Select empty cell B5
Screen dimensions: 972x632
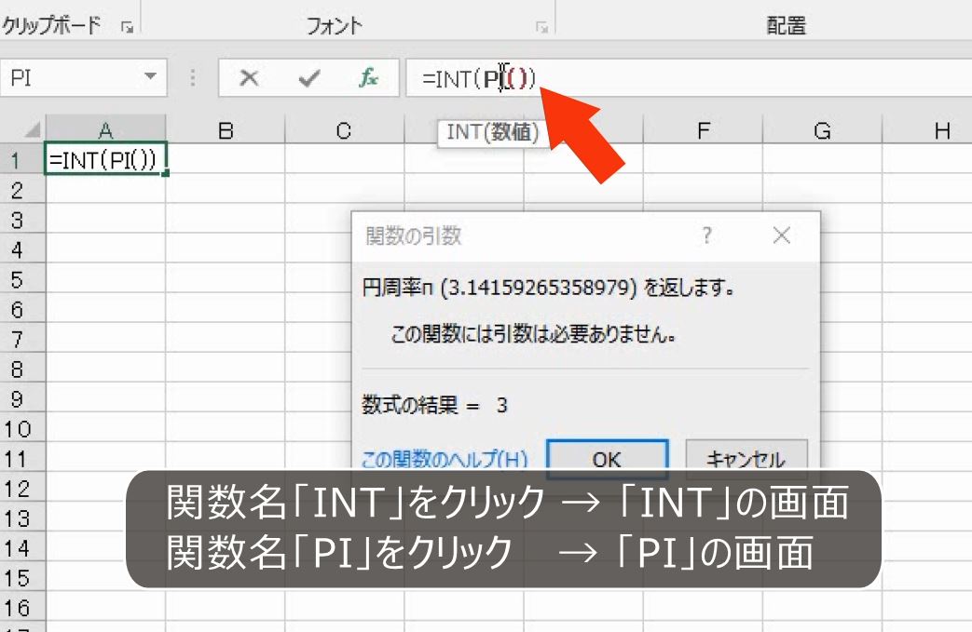[224, 276]
